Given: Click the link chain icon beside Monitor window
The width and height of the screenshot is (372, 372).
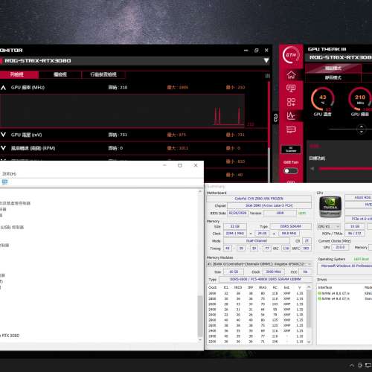Looking at the screenshot, I should 275,118.
